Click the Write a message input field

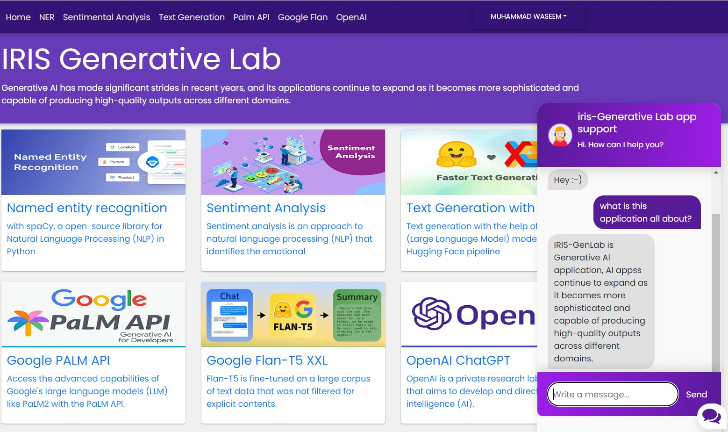pyautogui.click(x=612, y=394)
